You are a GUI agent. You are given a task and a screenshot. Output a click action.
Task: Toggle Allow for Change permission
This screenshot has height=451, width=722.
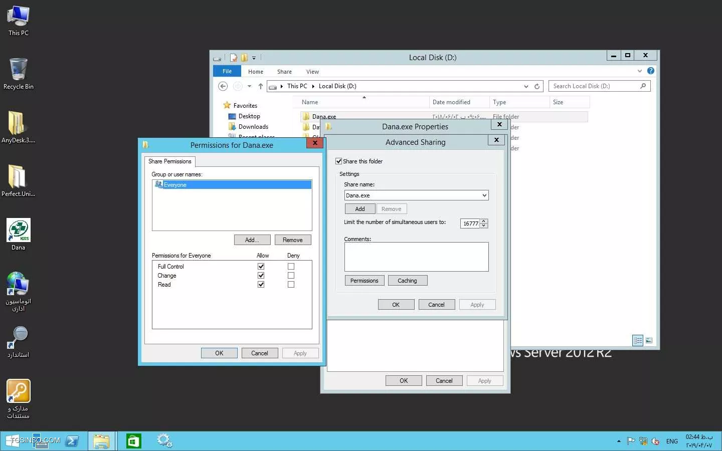point(261,276)
